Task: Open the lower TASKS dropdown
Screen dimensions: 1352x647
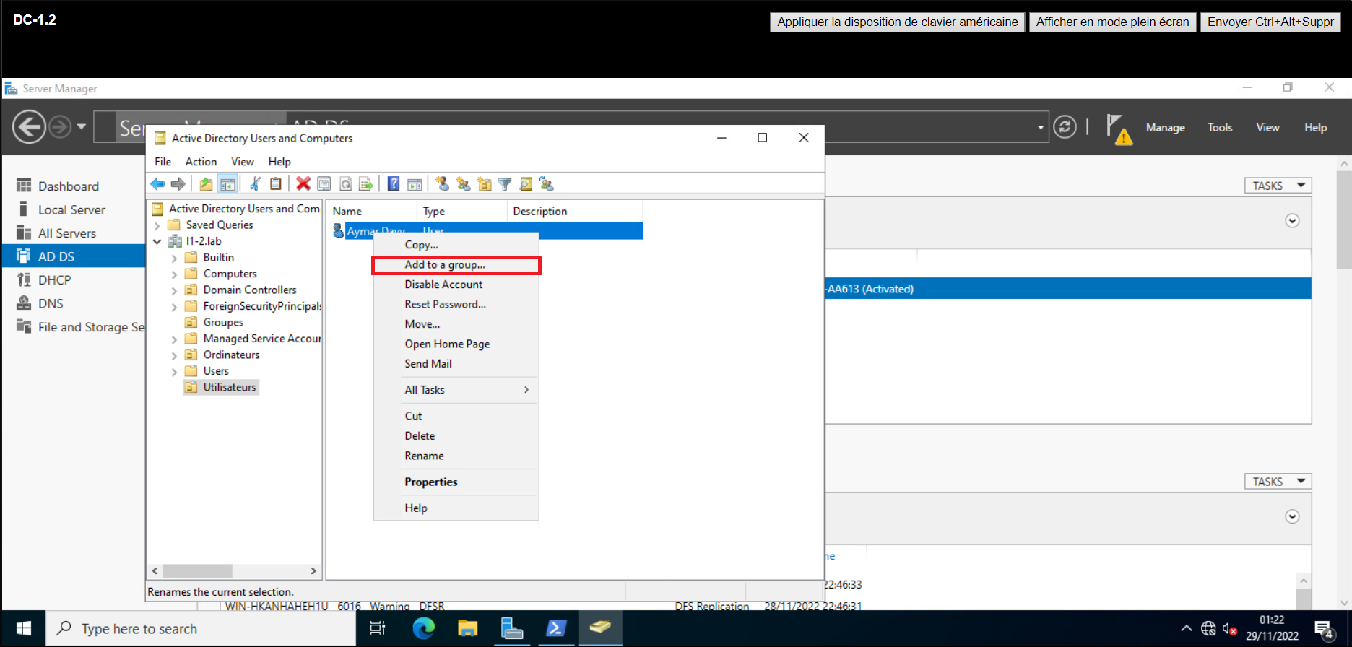Action: [1278, 482]
